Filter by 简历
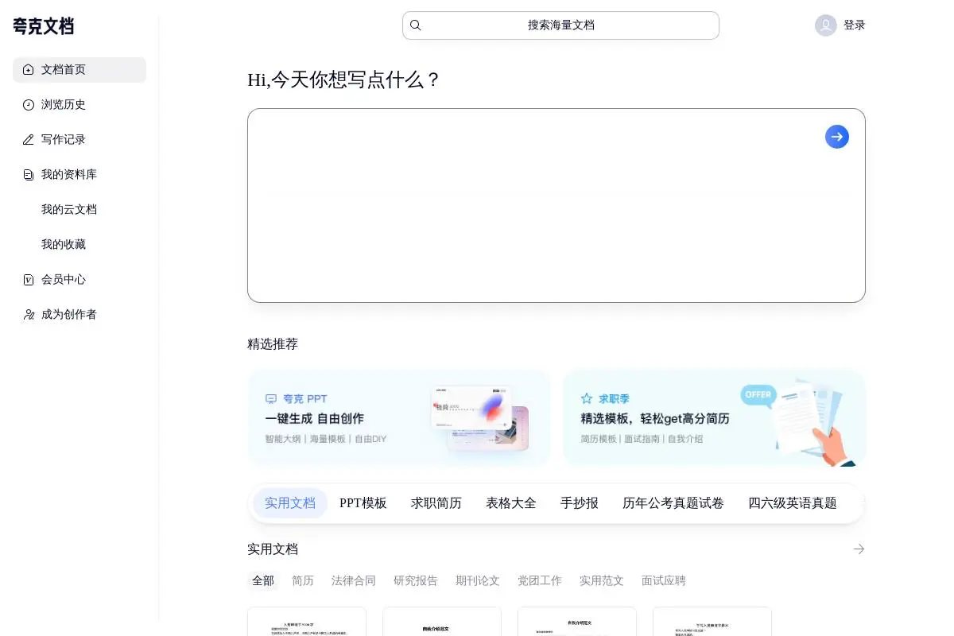The width and height of the screenshot is (954, 636). pos(303,581)
